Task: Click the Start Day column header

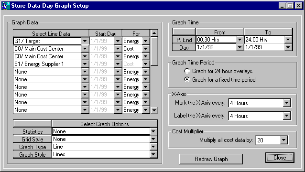Action: coord(106,33)
